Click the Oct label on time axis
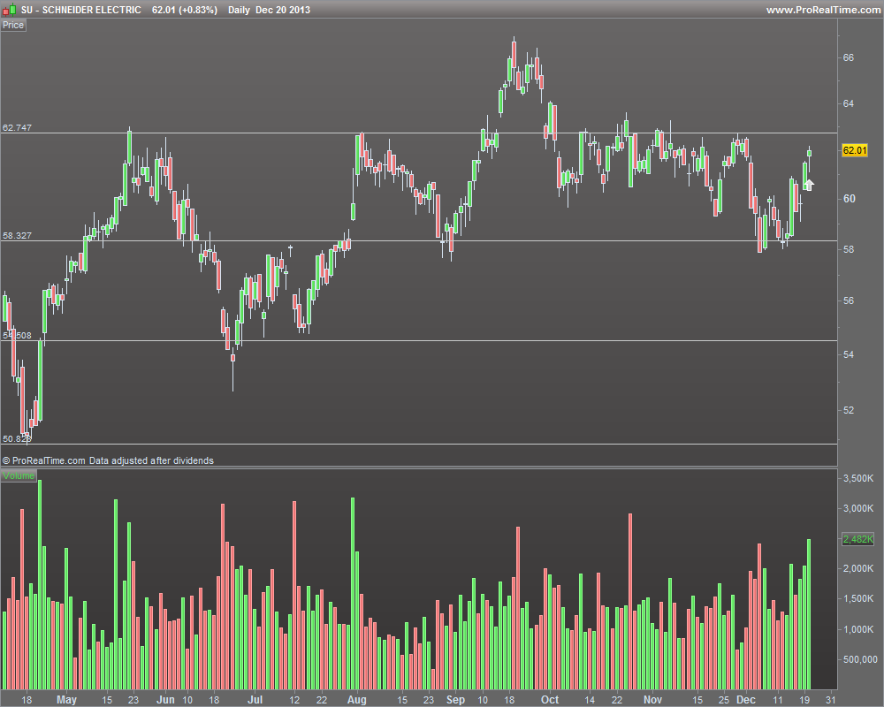This screenshot has height=707, width=884. (550, 699)
